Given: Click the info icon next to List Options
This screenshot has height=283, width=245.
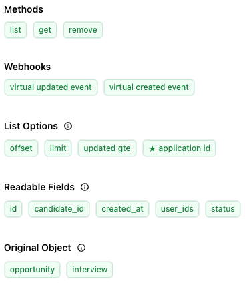Looking at the screenshot, I should pyautogui.click(x=68, y=126).
